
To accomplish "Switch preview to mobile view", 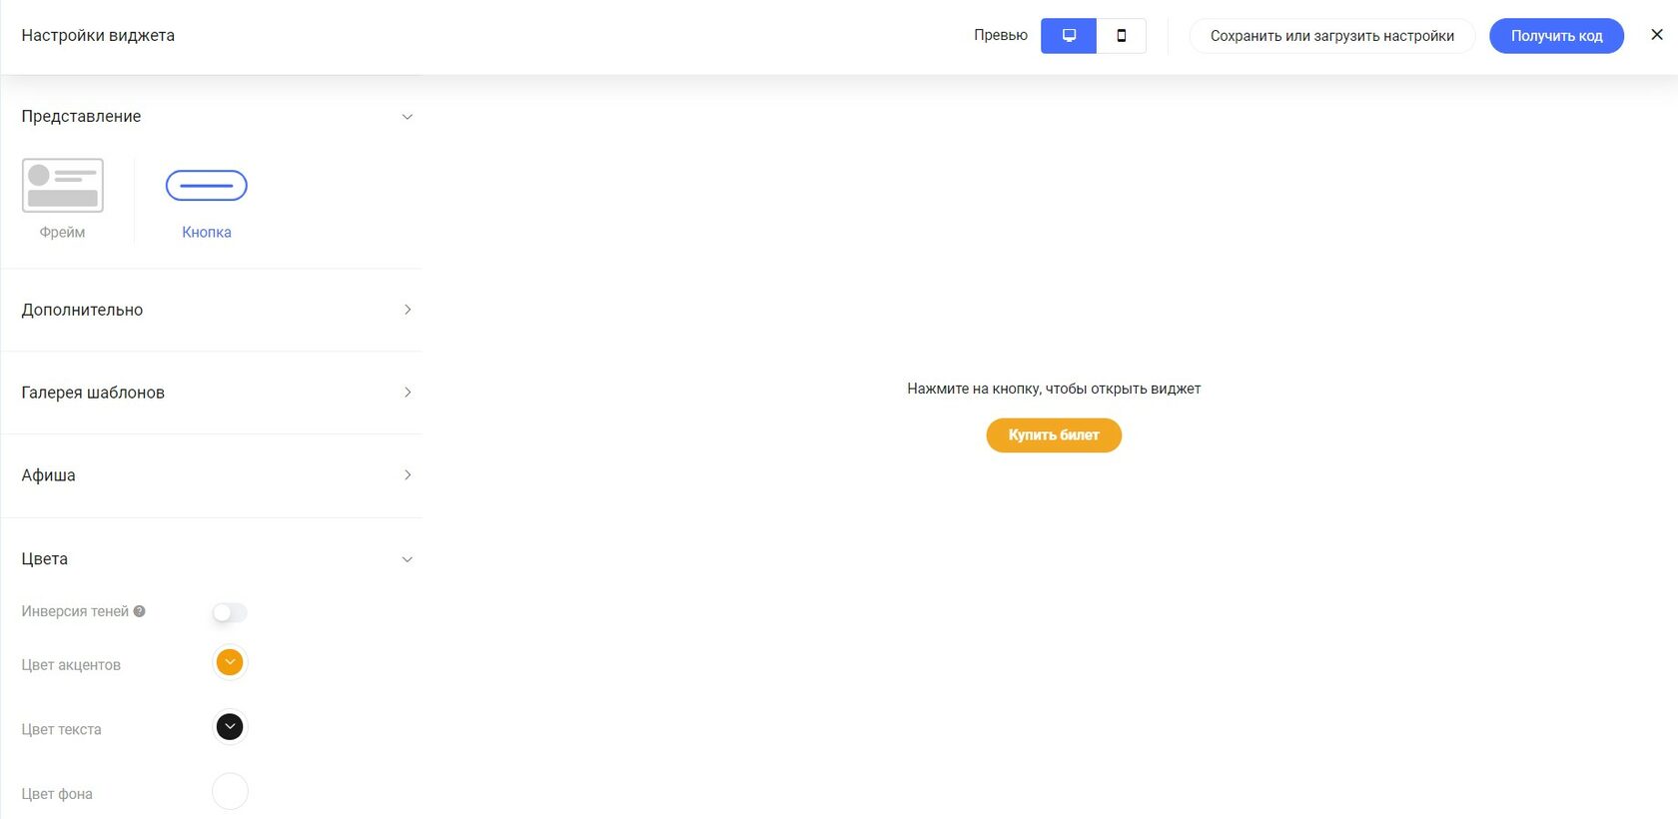I will [x=1122, y=36].
